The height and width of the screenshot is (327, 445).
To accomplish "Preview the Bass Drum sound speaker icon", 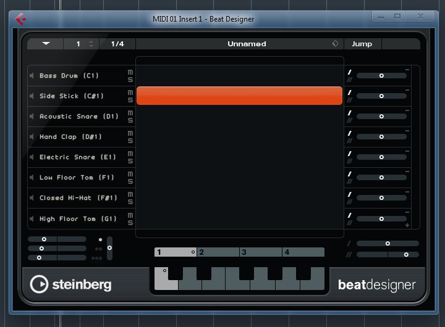I will pyautogui.click(x=32, y=76).
